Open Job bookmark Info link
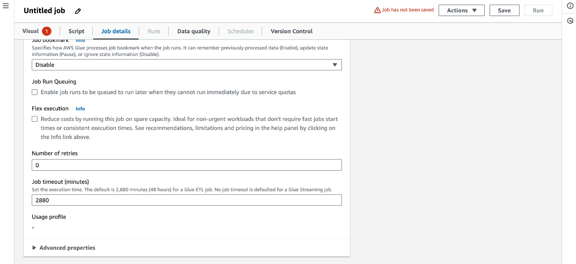 coord(80,41)
